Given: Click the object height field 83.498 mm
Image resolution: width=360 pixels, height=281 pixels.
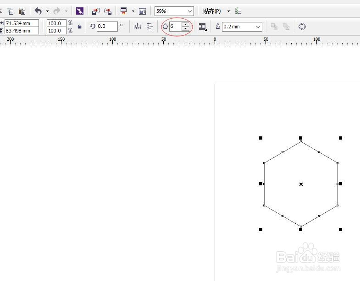Looking at the screenshot, I should coord(22,31).
